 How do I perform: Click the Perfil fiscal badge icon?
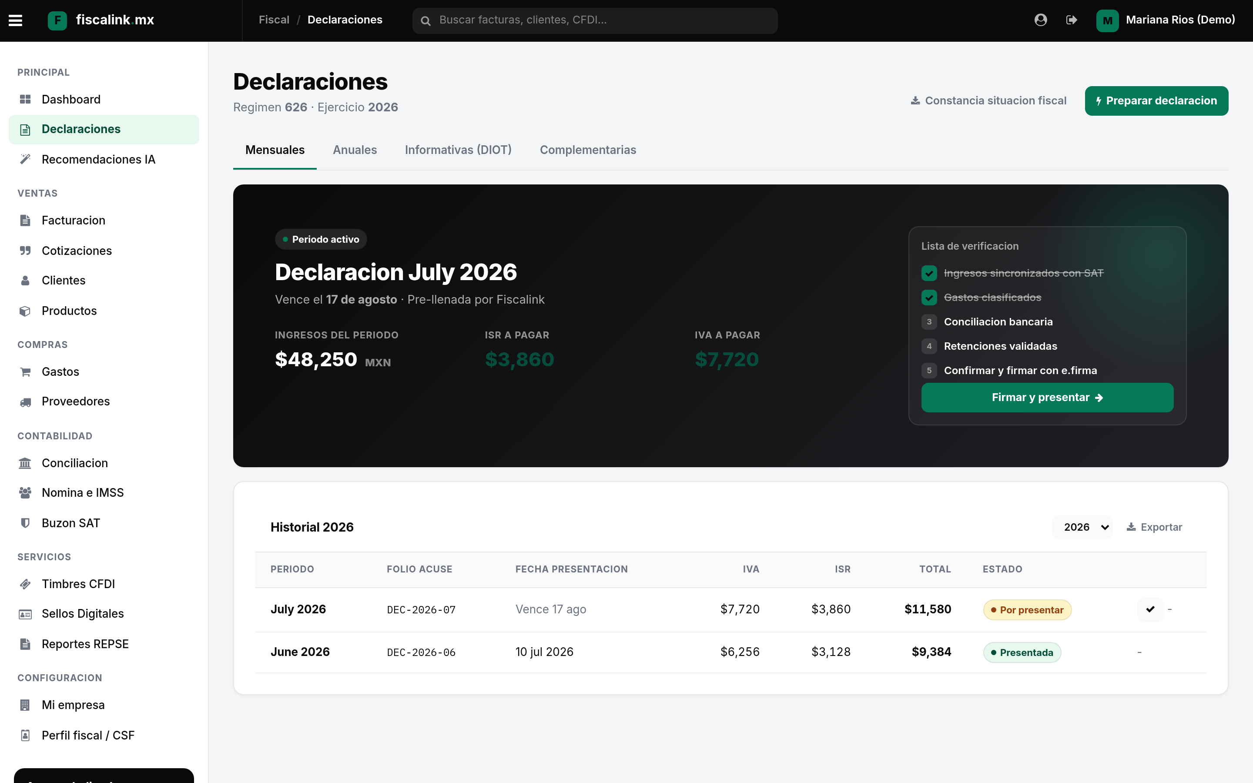(25, 735)
